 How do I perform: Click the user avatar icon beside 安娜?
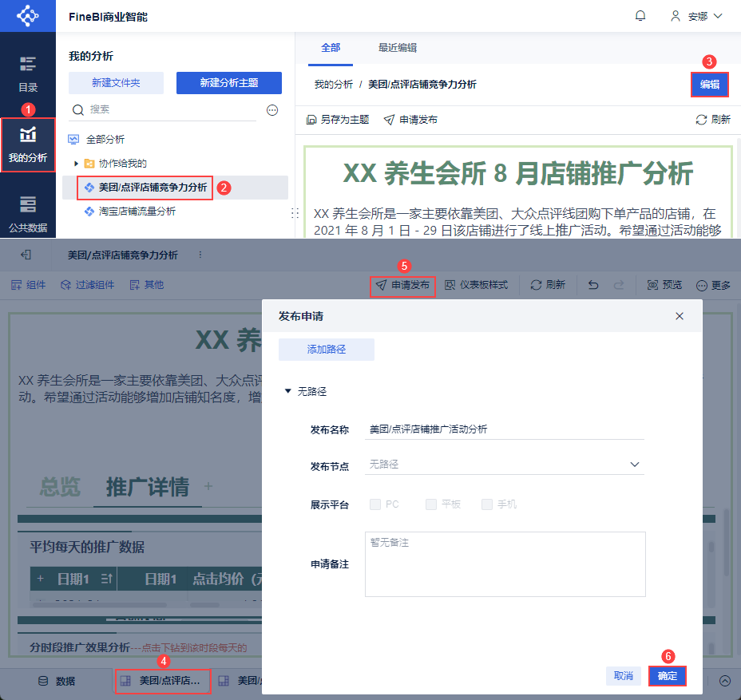tap(676, 16)
